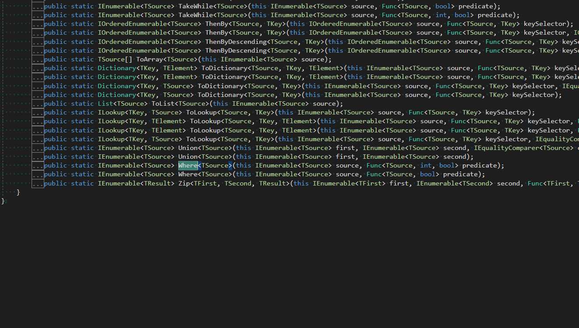Viewport: 579px width, 328px height.
Task: Expand ToDictionary<TSource, TKey> line ending 'keySelector);'
Action: (x=38, y=95)
